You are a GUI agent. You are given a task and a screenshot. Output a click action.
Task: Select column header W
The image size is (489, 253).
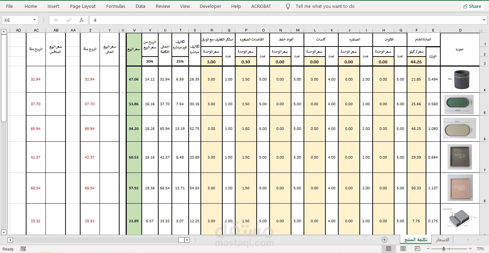coord(134,30)
